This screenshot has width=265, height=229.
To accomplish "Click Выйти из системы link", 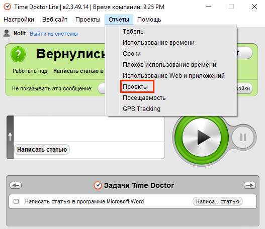I will (54, 34).
